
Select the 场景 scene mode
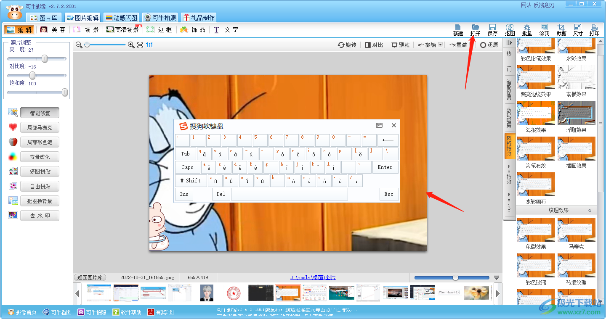click(86, 30)
